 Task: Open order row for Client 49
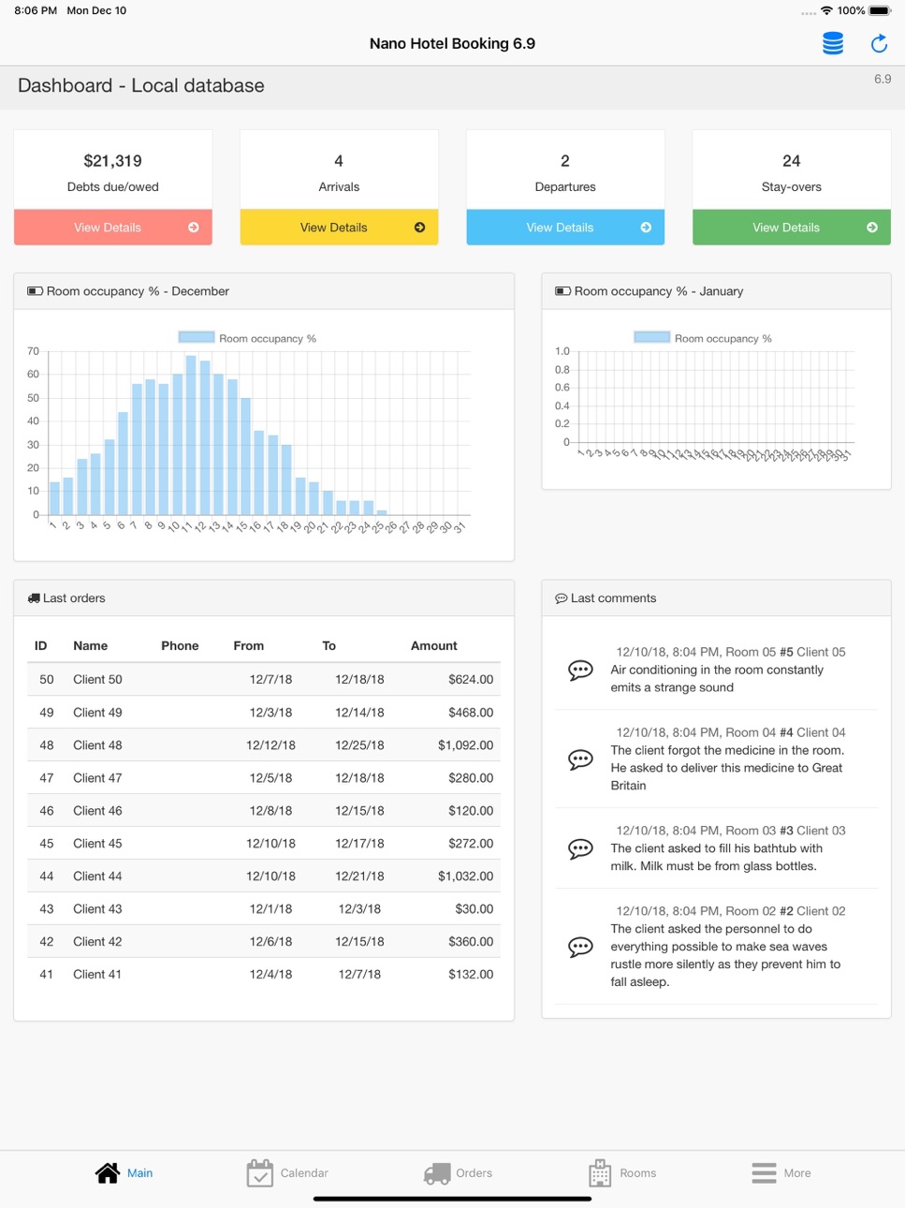(x=264, y=713)
